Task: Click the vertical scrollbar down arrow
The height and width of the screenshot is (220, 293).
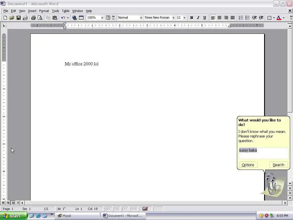Action: pyautogui.click(x=290, y=184)
